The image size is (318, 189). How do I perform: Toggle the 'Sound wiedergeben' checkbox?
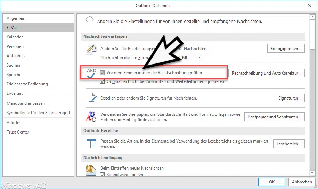(x=102, y=174)
